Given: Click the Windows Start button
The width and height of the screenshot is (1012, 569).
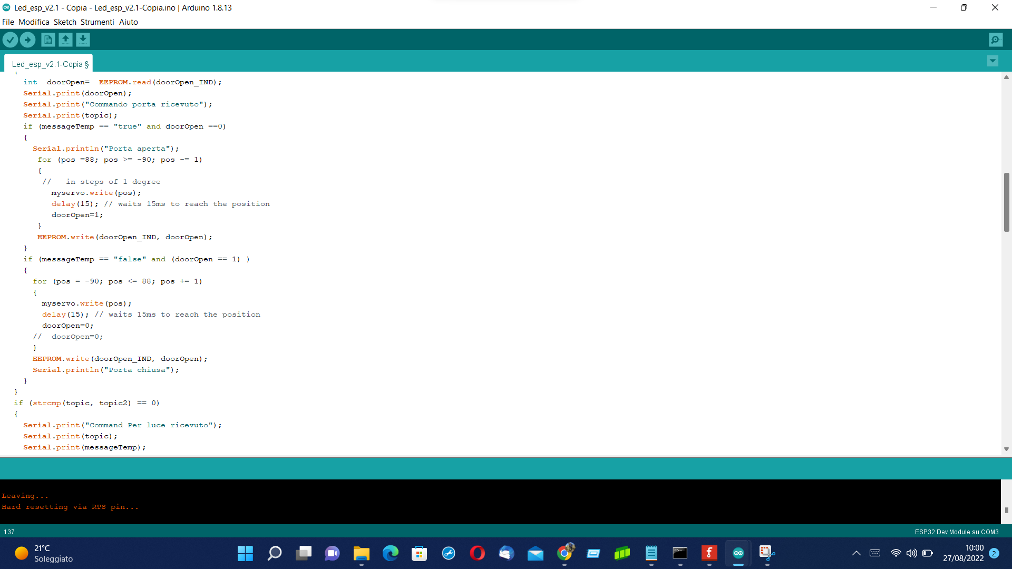Looking at the screenshot, I should tap(245, 553).
